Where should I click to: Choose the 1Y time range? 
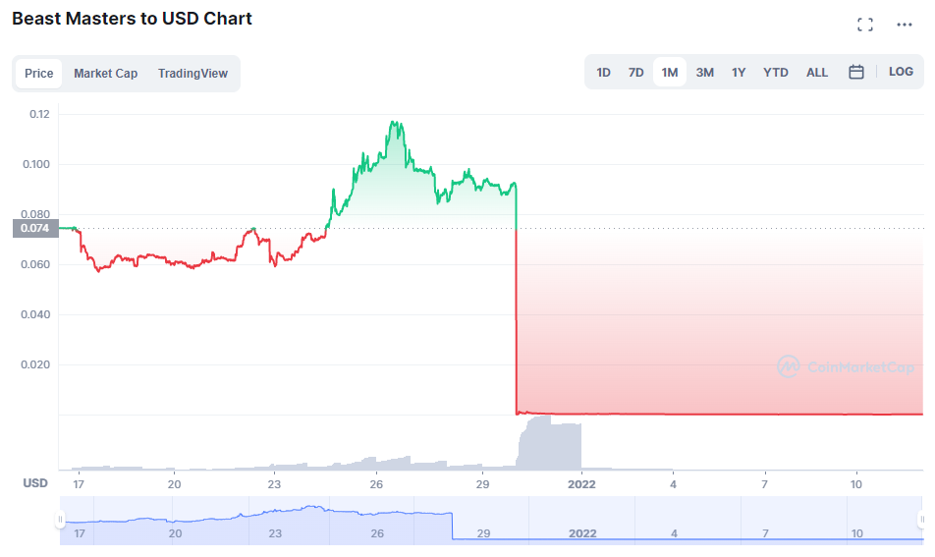coord(739,72)
